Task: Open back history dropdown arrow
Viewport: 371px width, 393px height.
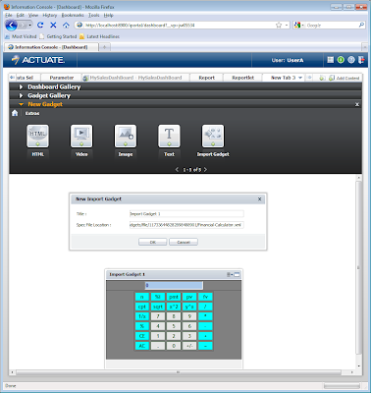Action: coord(30,25)
